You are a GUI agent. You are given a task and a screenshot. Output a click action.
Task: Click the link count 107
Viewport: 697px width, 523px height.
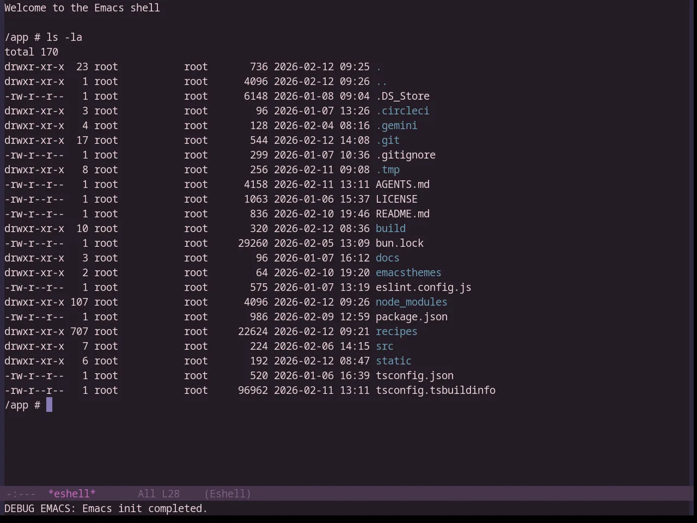pyautogui.click(x=79, y=302)
